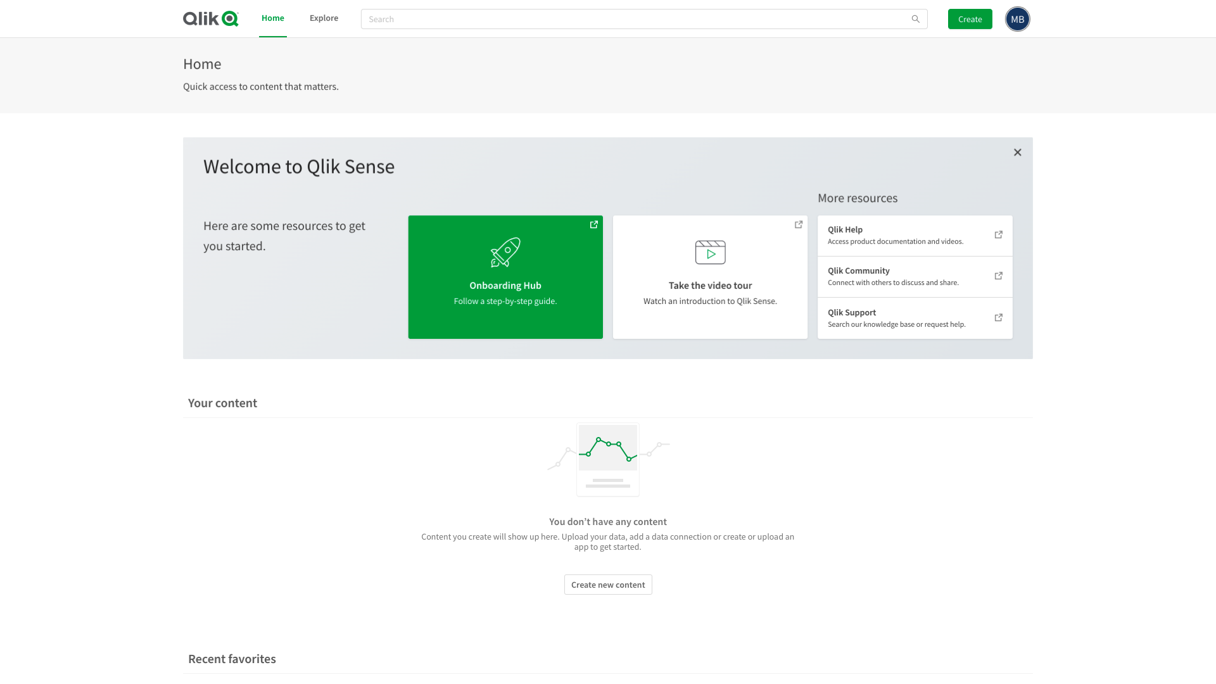1216x684 pixels.
Task: Focus the Search input field
Action: click(x=633, y=19)
